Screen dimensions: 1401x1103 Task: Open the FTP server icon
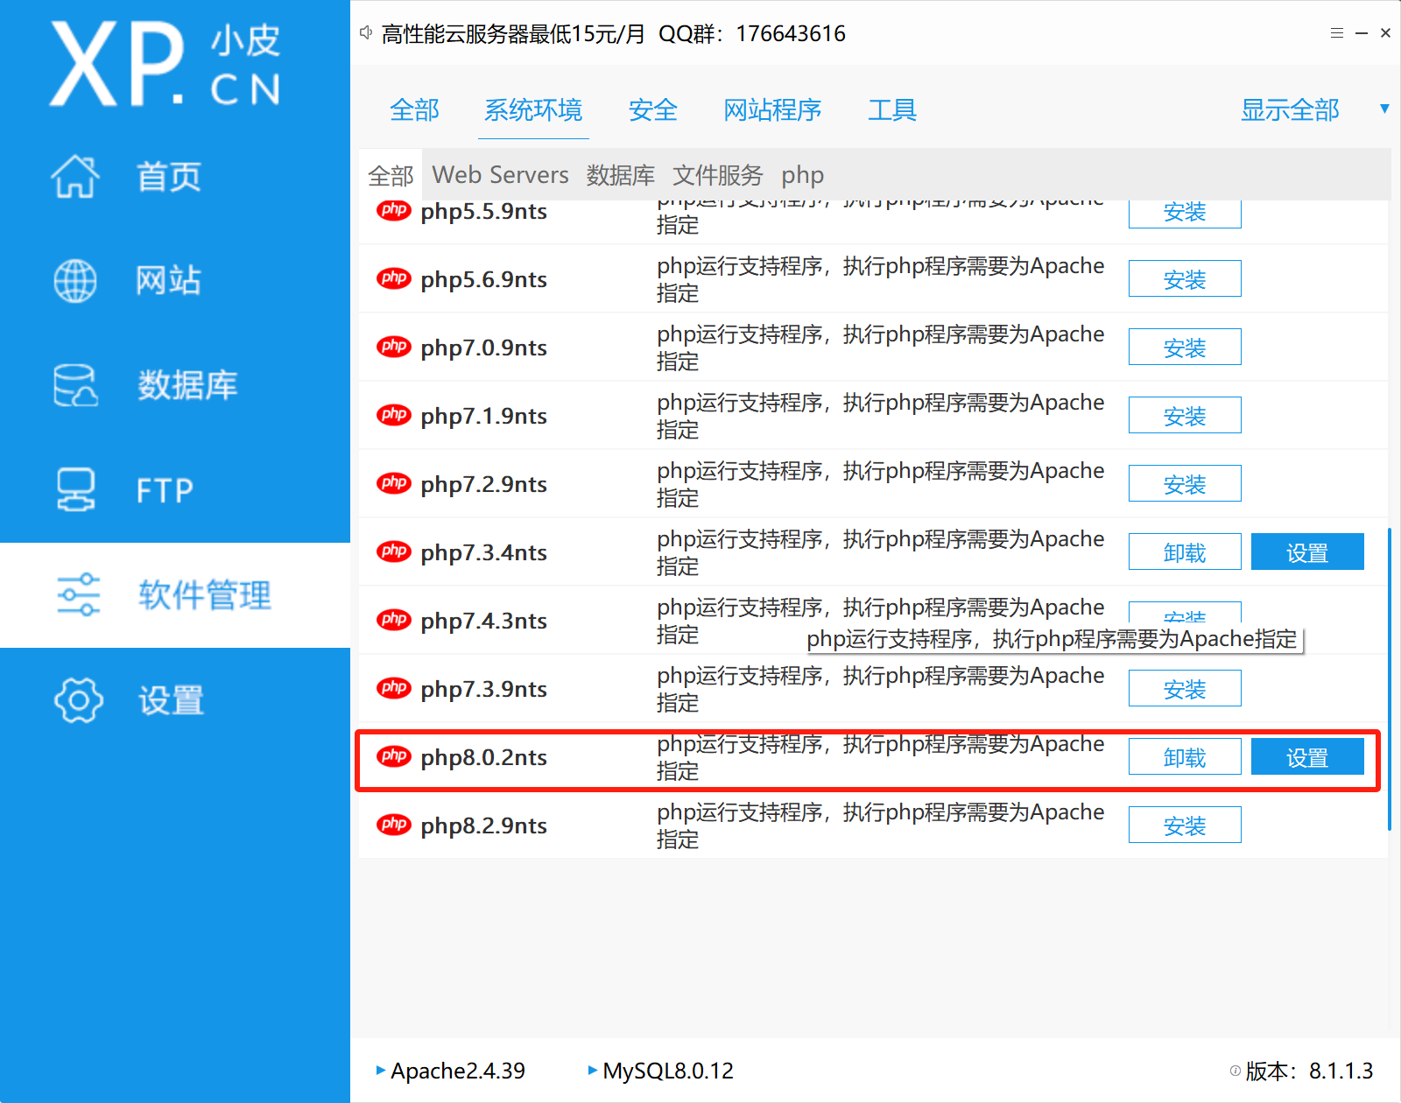75,489
